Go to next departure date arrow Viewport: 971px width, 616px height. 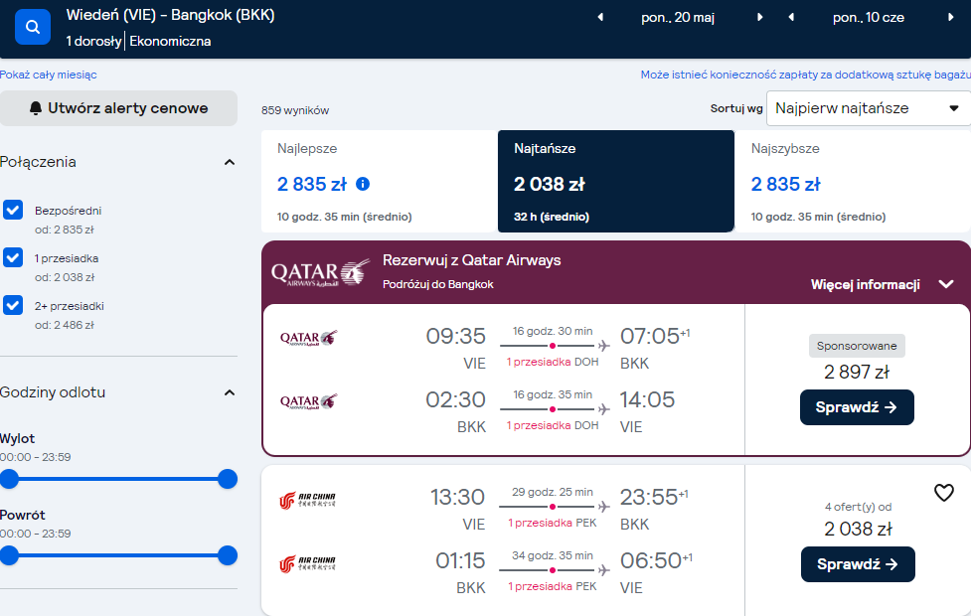pyautogui.click(x=760, y=17)
